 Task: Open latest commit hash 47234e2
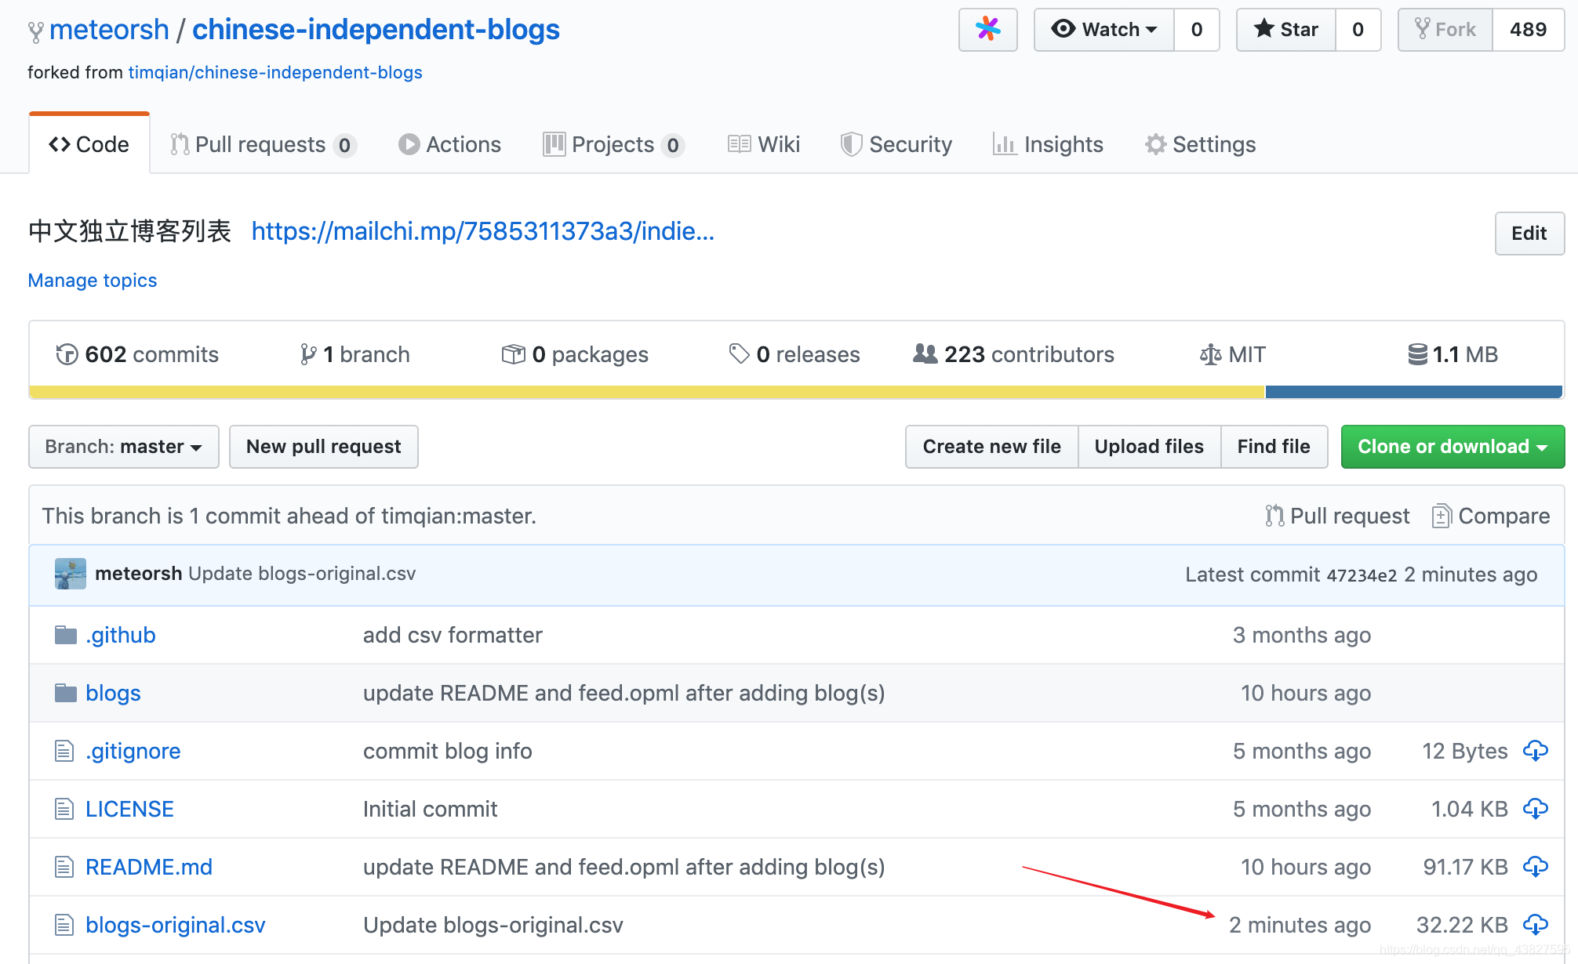tap(1362, 575)
